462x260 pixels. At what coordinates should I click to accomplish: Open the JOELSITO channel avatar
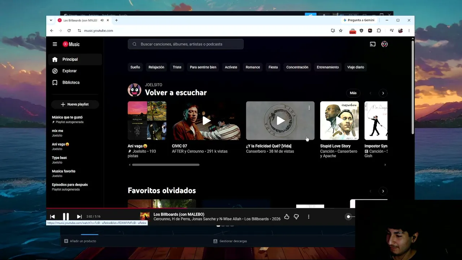coord(135,90)
